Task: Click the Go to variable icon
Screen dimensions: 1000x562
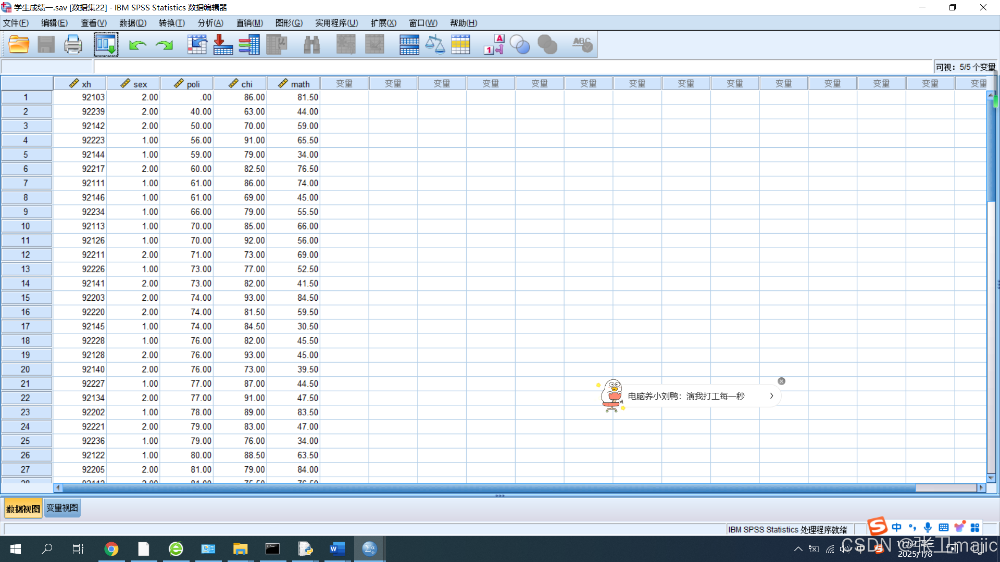Action: click(223, 45)
